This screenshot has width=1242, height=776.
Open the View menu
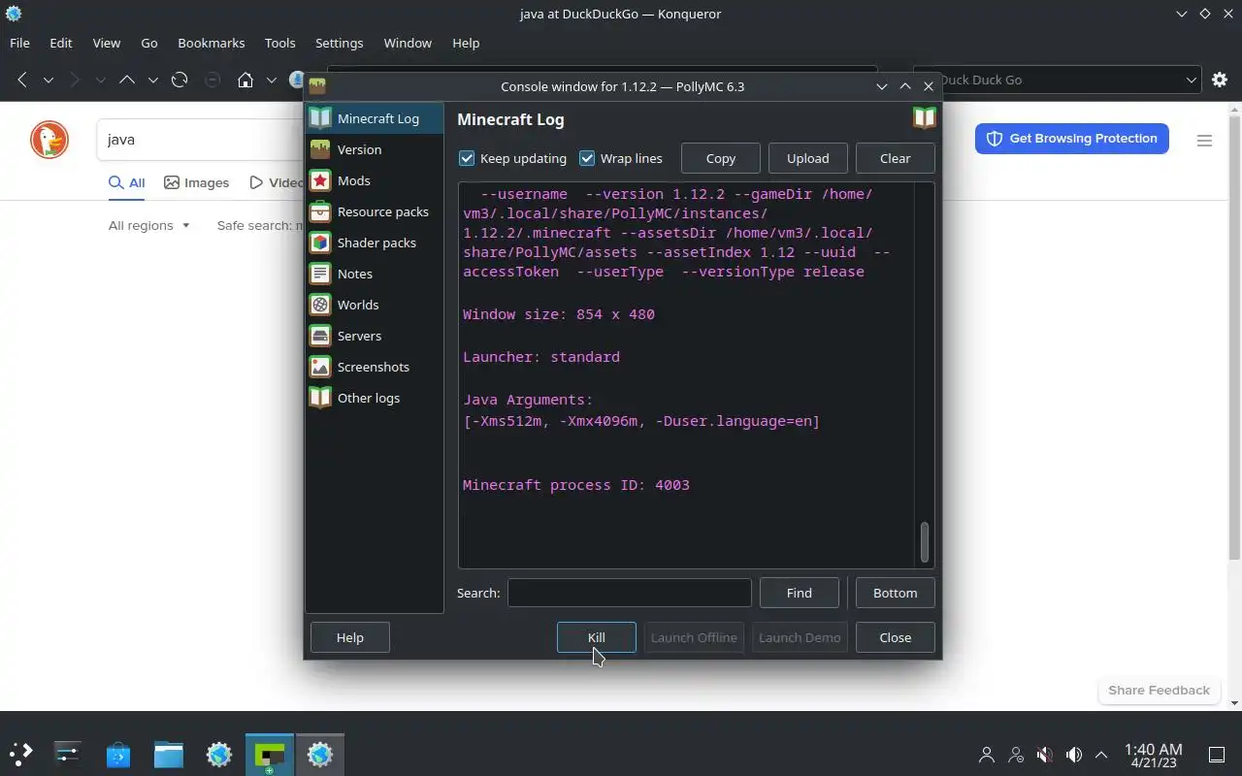[107, 43]
